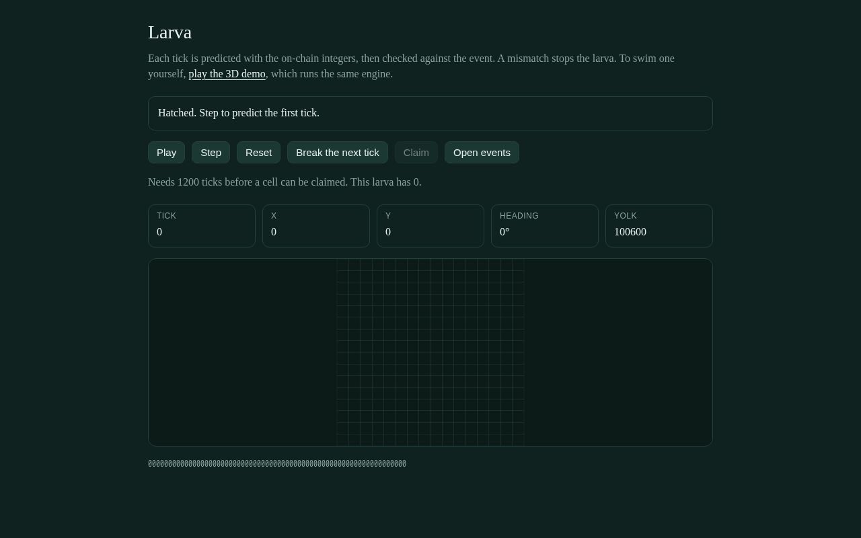
Task: Click the center of the grid canvas
Action: point(430,352)
